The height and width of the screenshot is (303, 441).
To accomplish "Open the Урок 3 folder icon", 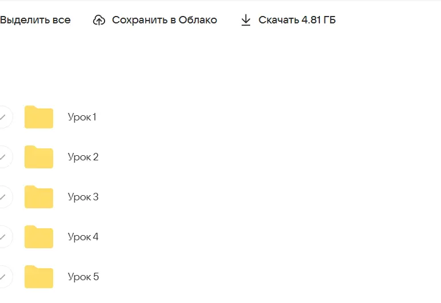I will coord(39,197).
